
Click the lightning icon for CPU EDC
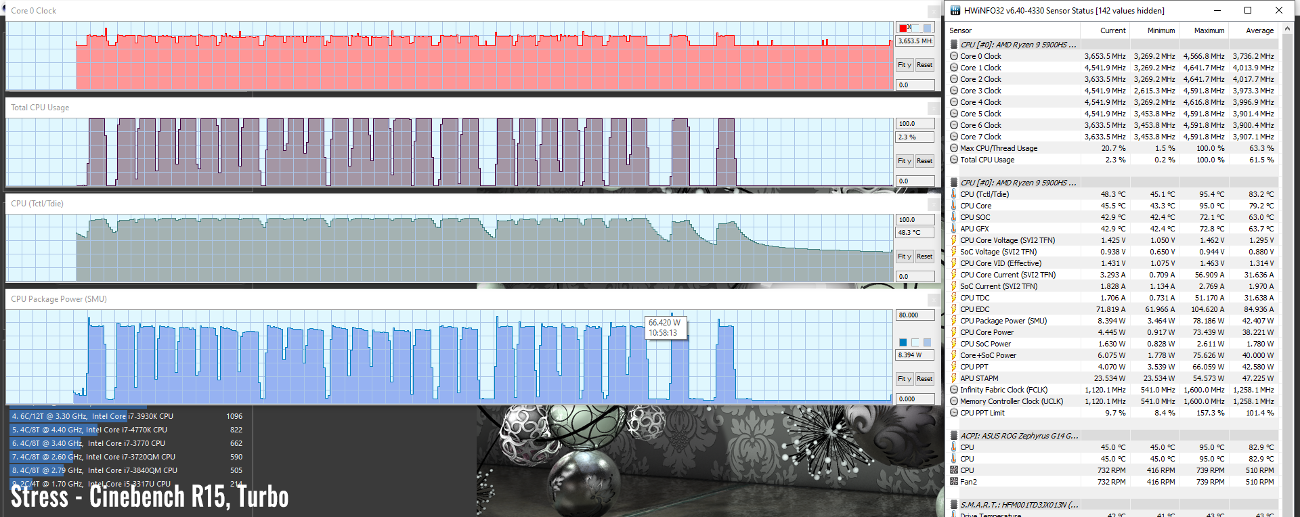[954, 309]
